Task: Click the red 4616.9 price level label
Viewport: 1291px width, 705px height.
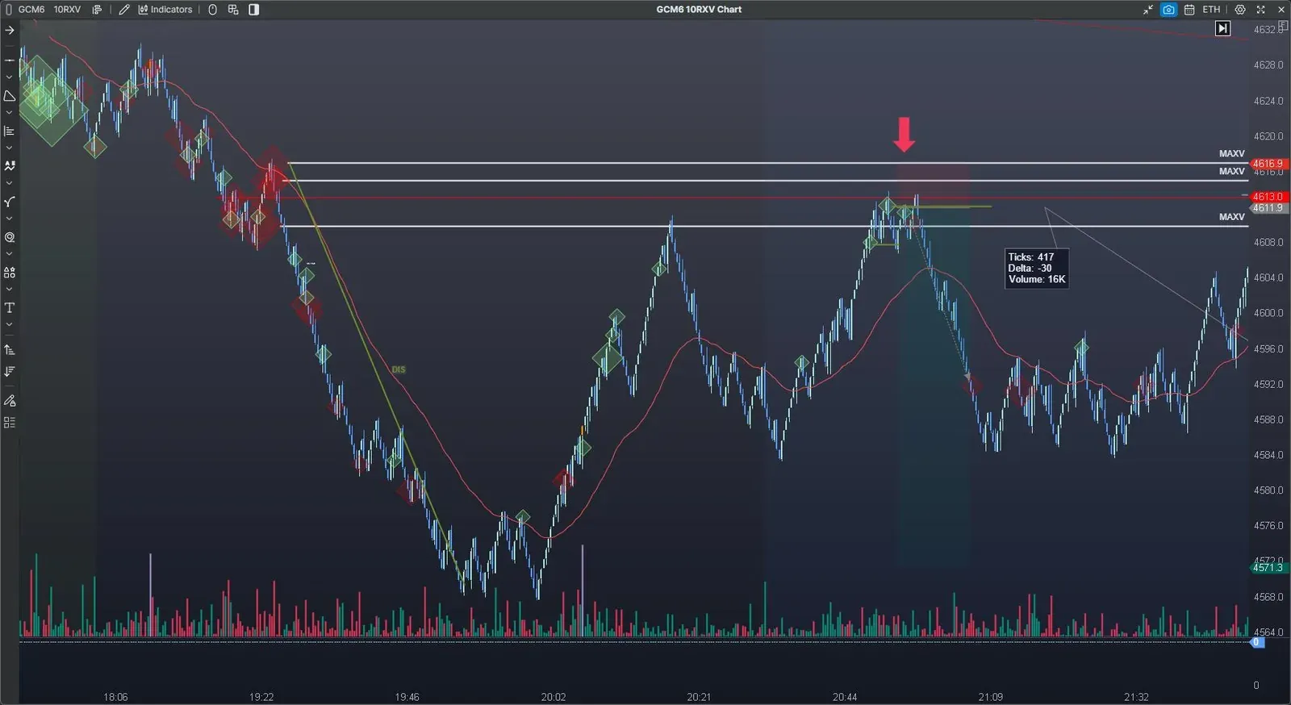Action: [x=1268, y=164]
